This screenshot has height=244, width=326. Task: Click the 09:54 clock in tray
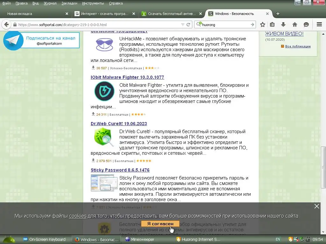(318, 240)
